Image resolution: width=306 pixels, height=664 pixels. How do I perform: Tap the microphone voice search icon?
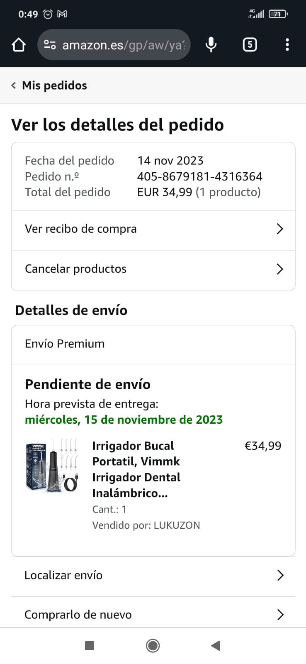tap(211, 45)
